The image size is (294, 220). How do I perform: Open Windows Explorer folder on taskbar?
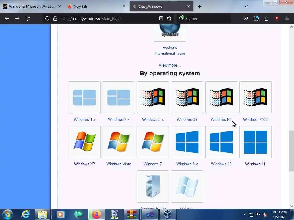pyautogui.click(x=42, y=214)
